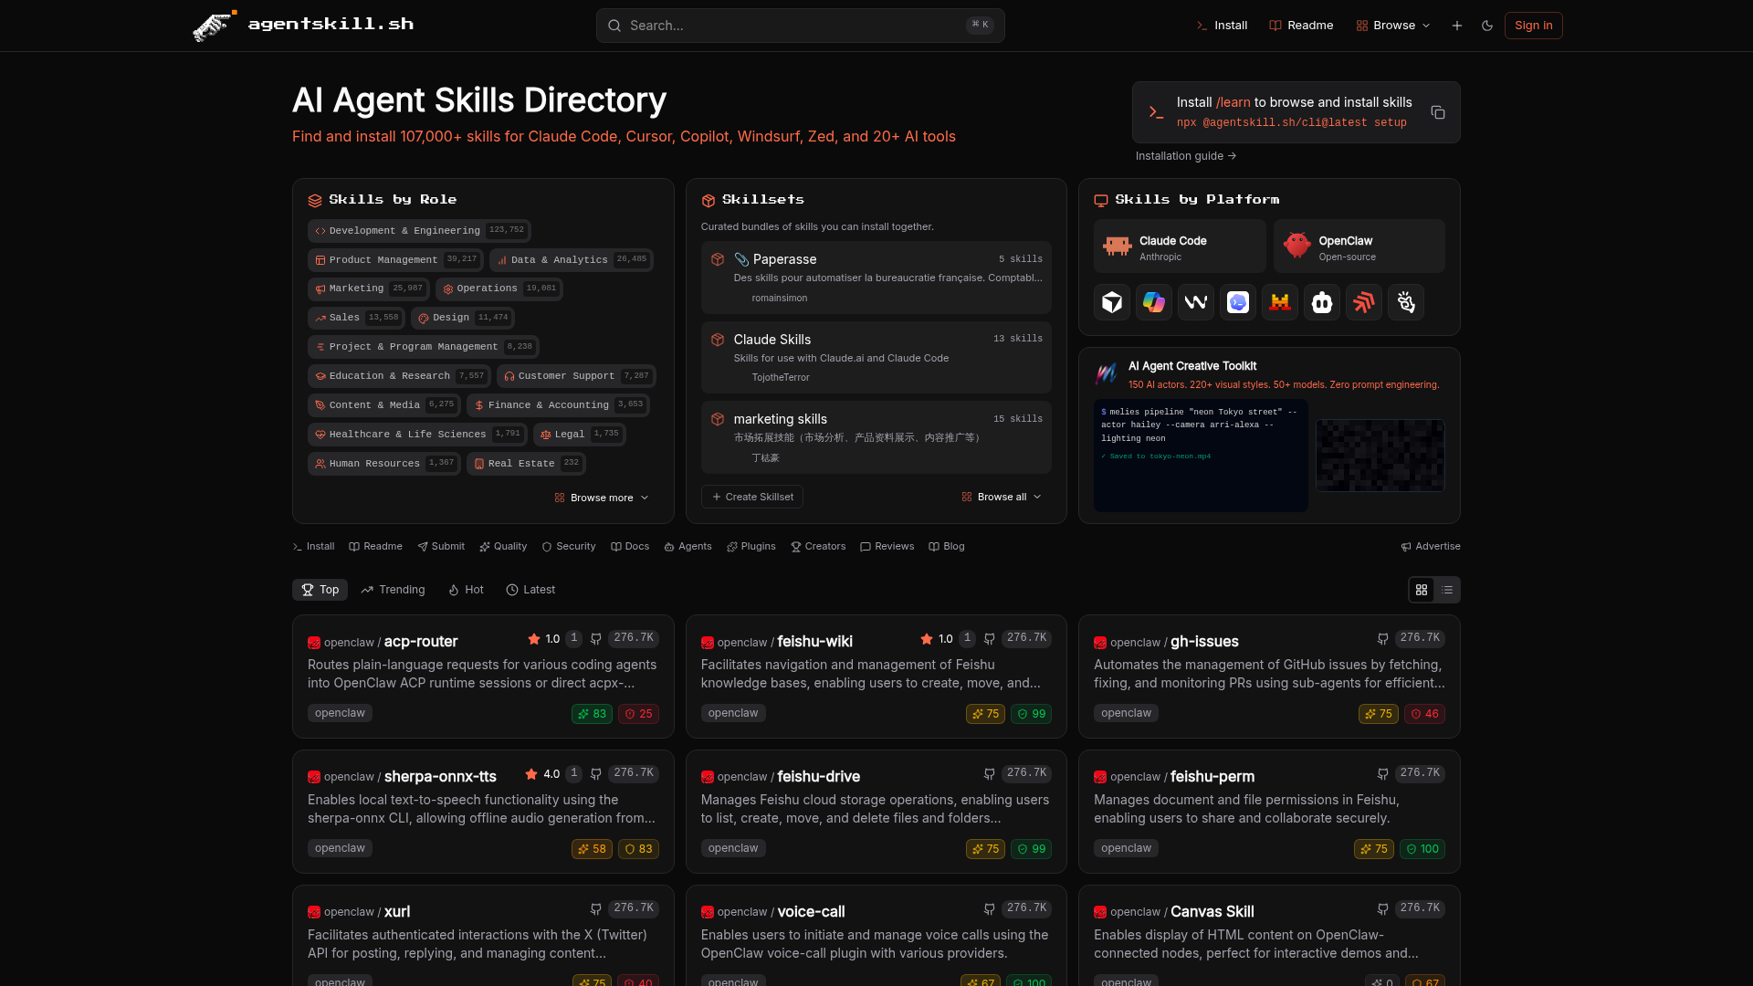Select the Hot tab
The width and height of the screenshot is (1753, 986).
point(466,590)
